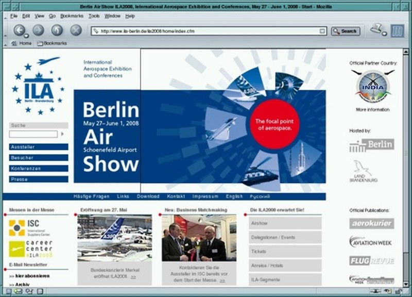The height and width of the screenshot is (297, 412).
Task: Open the Edit menu
Action: (26, 16)
